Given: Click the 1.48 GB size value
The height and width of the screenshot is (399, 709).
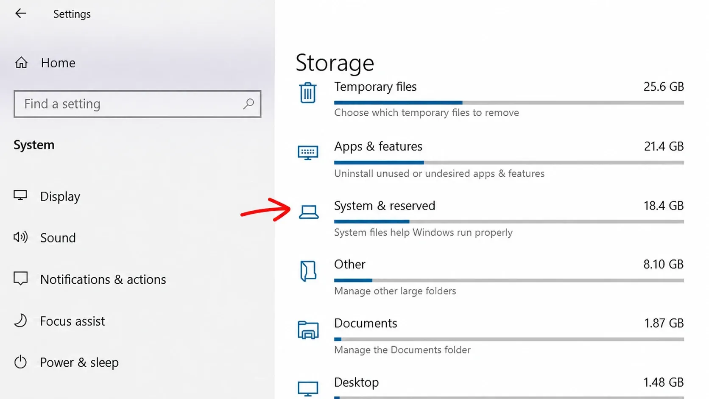Looking at the screenshot, I should point(664,382).
